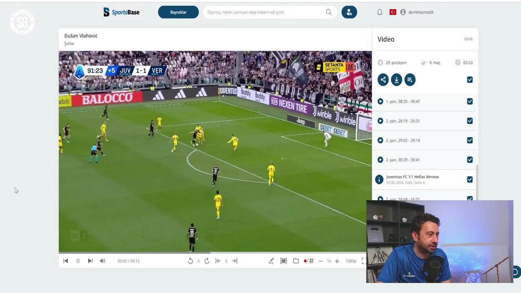Viewport: 521px width, 293px height.
Task: Open the notifications bell
Action: pos(380,12)
